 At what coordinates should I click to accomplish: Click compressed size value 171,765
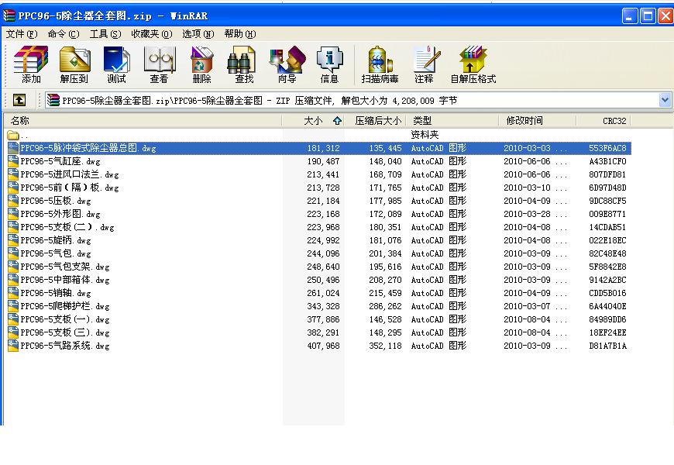[385, 188]
